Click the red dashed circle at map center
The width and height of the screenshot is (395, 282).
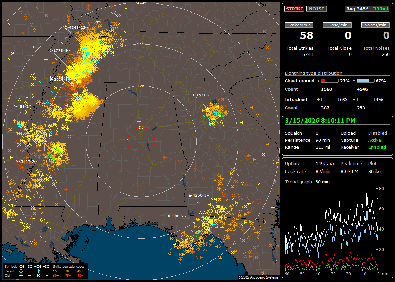click(x=141, y=141)
